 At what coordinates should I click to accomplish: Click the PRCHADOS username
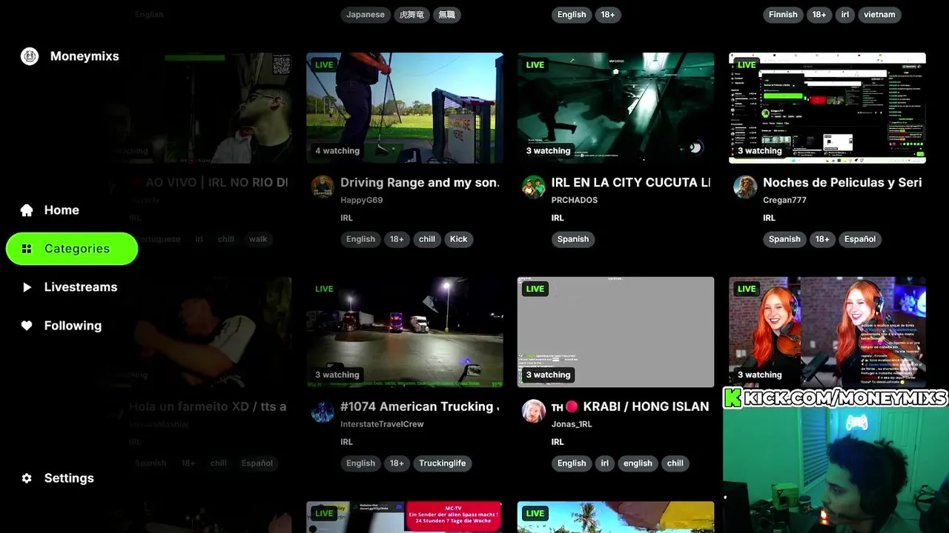tap(575, 200)
